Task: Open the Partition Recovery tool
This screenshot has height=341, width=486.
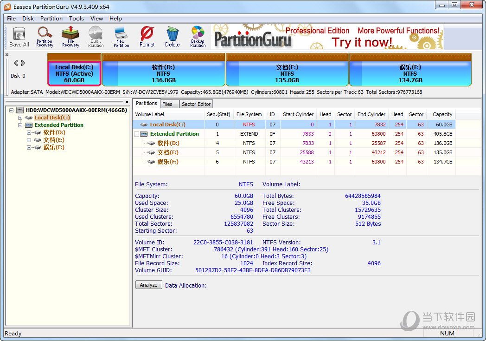Action: pos(45,37)
